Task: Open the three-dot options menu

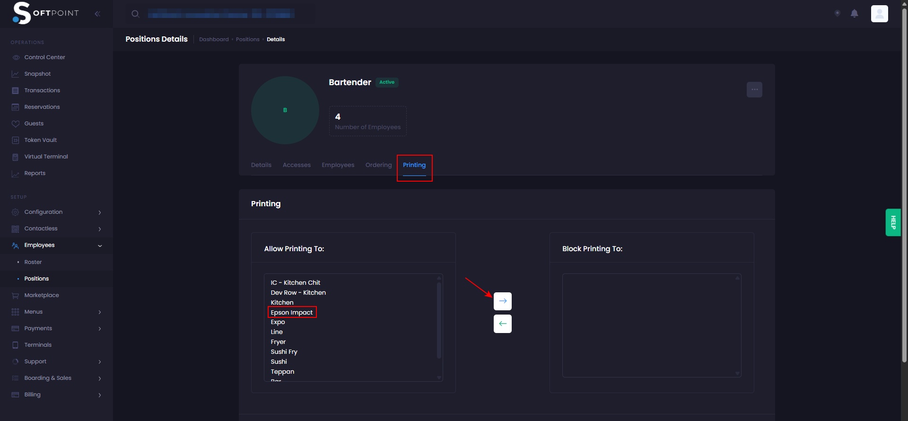Action: coord(754,89)
